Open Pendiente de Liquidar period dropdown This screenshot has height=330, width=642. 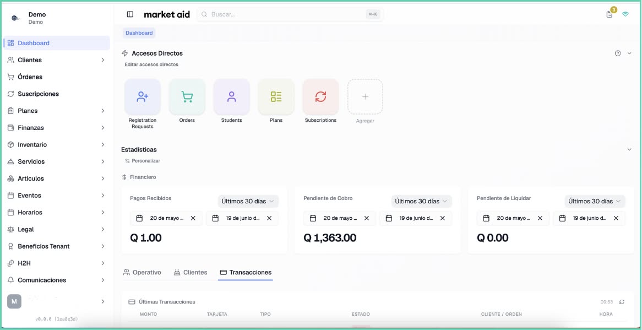595,201
